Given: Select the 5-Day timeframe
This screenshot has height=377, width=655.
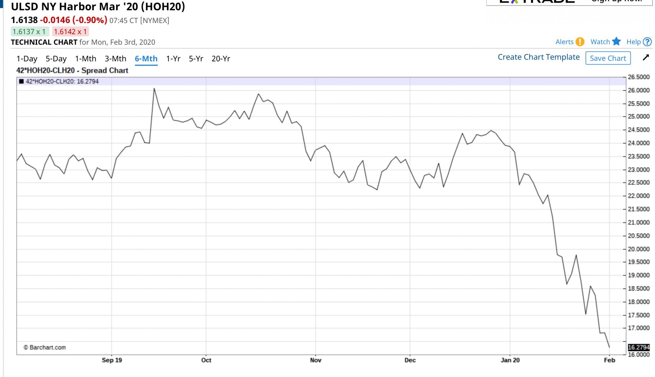Looking at the screenshot, I should pyautogui.click(x=56, y=59).
